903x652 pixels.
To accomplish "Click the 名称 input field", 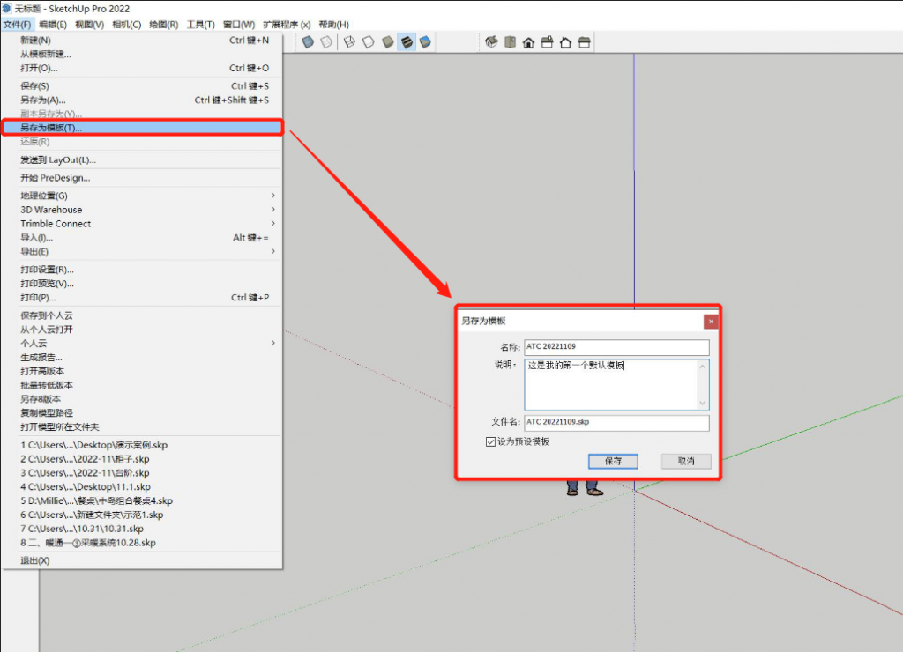I will tap(616, 347).
